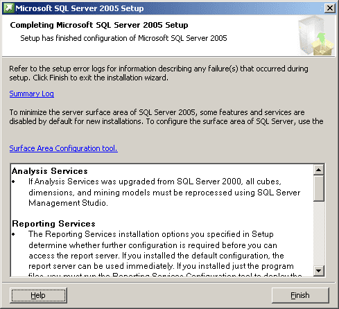
Task: Click the scrollbar track below the thumb
Action: point(319,233)
